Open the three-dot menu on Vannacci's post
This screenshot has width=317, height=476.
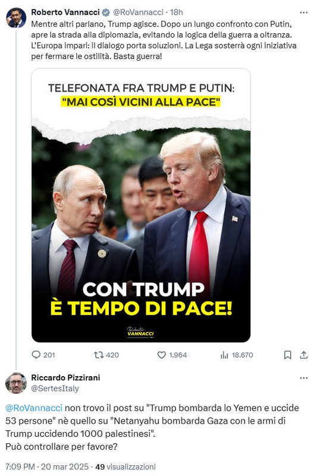tap(304, 12)
